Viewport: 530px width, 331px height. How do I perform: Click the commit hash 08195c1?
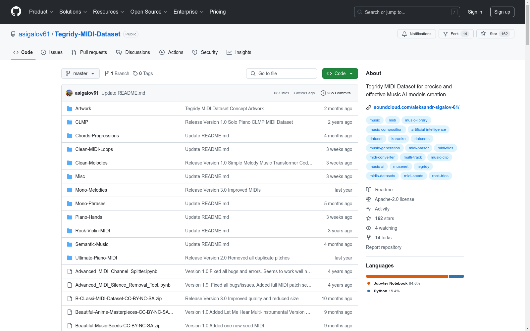point(282,93)
